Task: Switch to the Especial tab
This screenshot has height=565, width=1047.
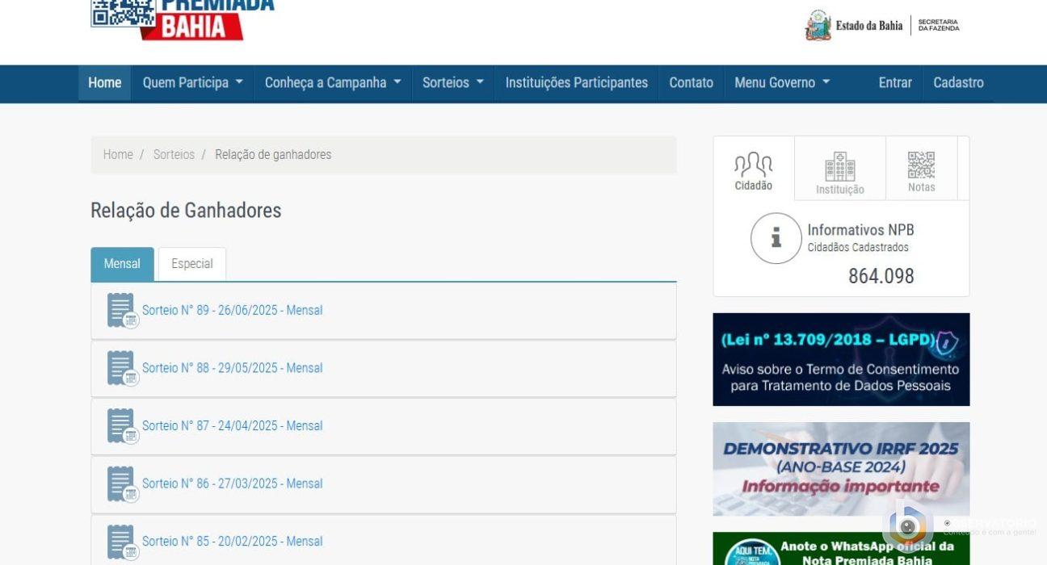Action: click(192, 264)
